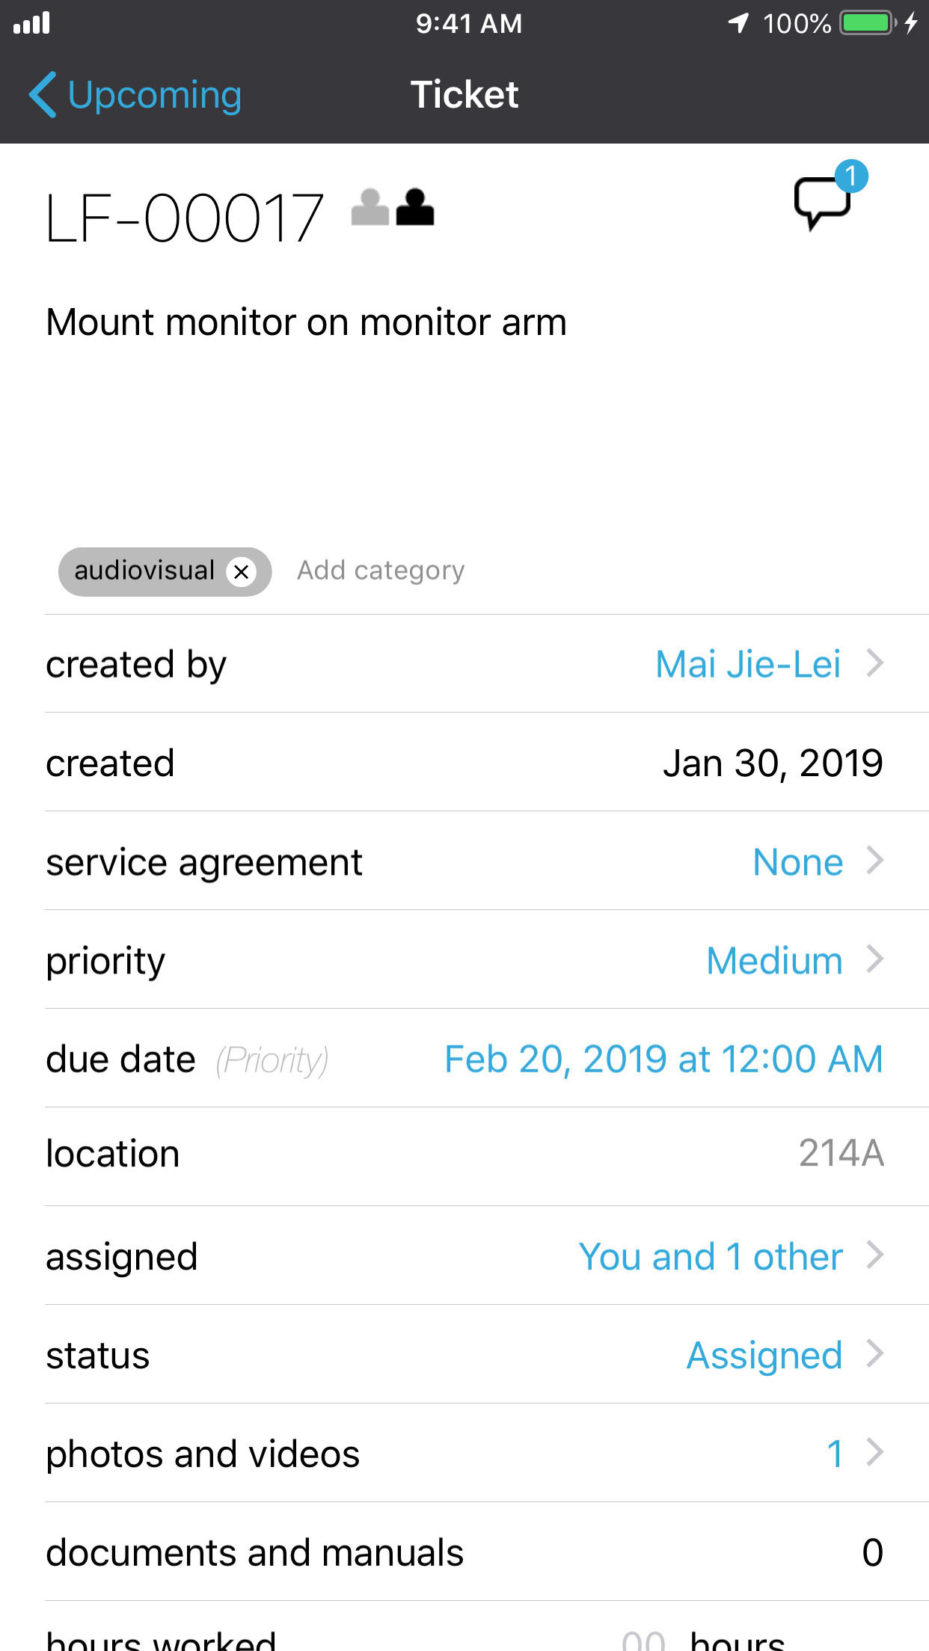This screenshot has width=929, height=1651.
Task: Change status from Assigned
Action: pos(764,1356)
